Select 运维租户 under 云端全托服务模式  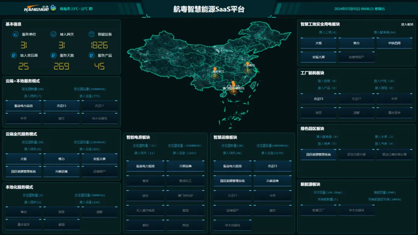(x=99, y=171)
